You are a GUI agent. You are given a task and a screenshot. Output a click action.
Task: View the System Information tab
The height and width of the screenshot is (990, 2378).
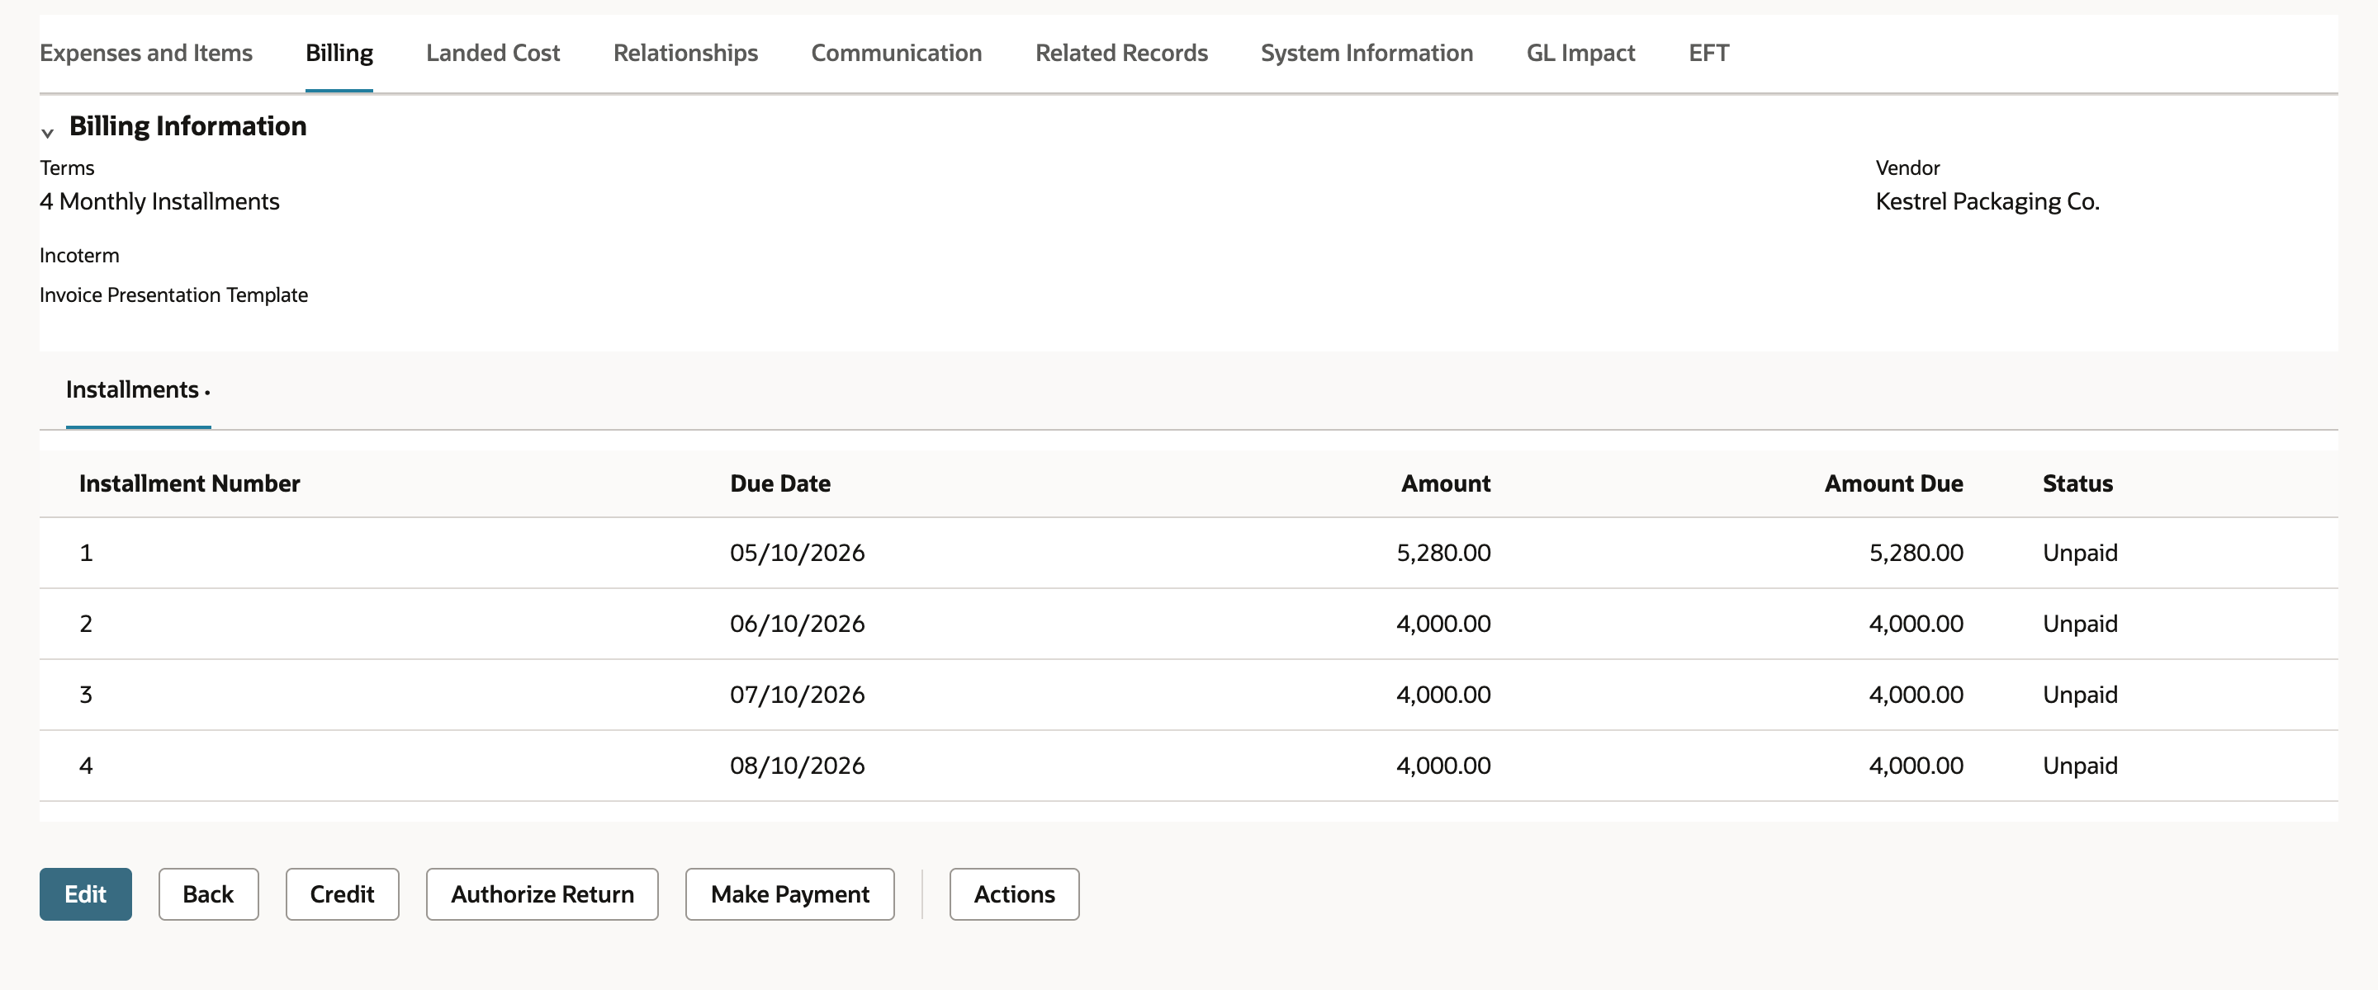(x=1367, y=53)
